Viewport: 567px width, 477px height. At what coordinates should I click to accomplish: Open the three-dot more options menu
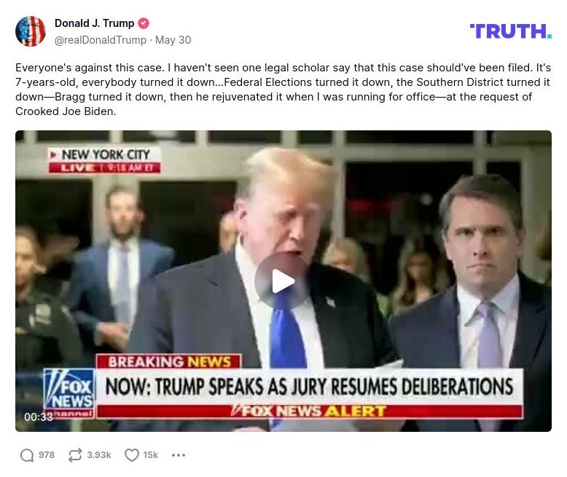pyautogui.click(x=179, y=455)
